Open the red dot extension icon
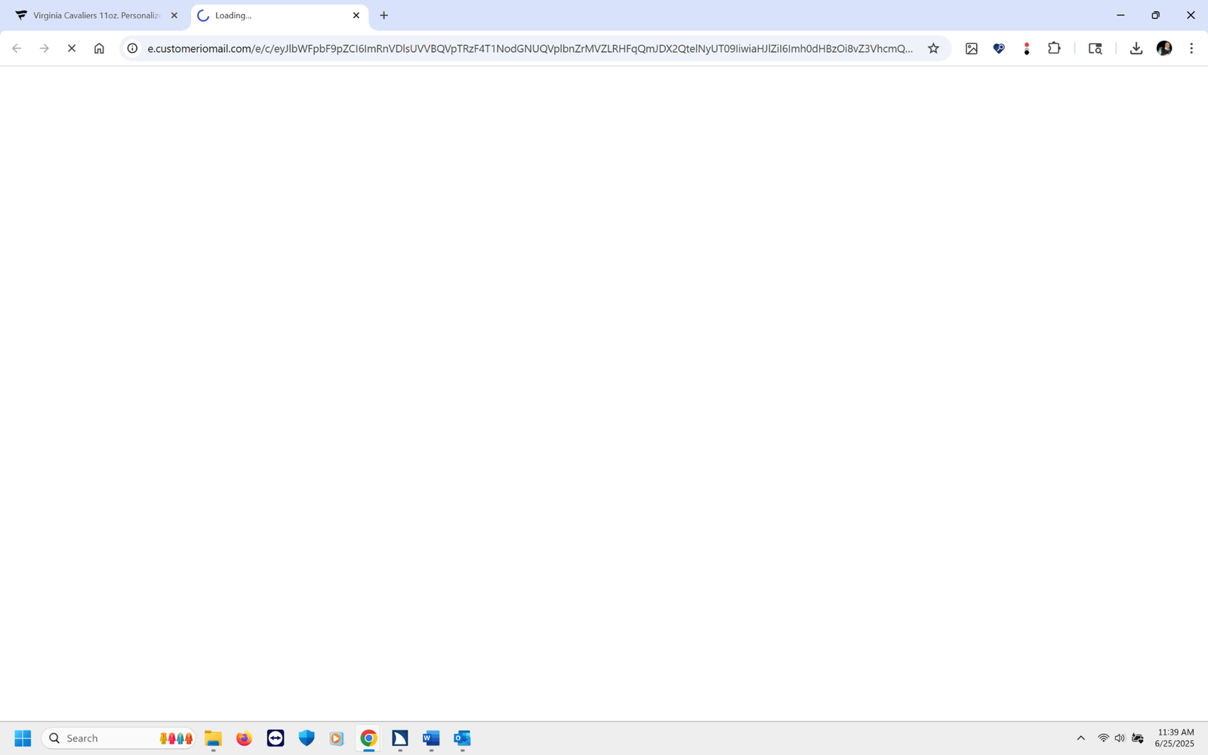The height and width of the screenshot is (755, 1208). [x=1026, y=48]
